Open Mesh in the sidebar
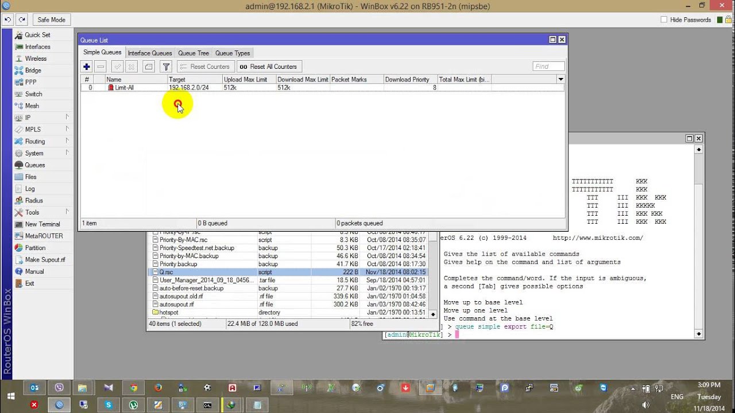This screenshot has width=735, height=413. pyautogui.click(x=32, y=106)
